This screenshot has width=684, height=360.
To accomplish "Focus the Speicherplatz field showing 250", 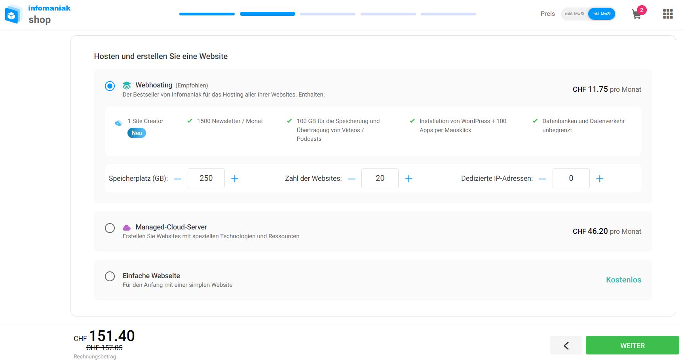I will tap(206, 178).
